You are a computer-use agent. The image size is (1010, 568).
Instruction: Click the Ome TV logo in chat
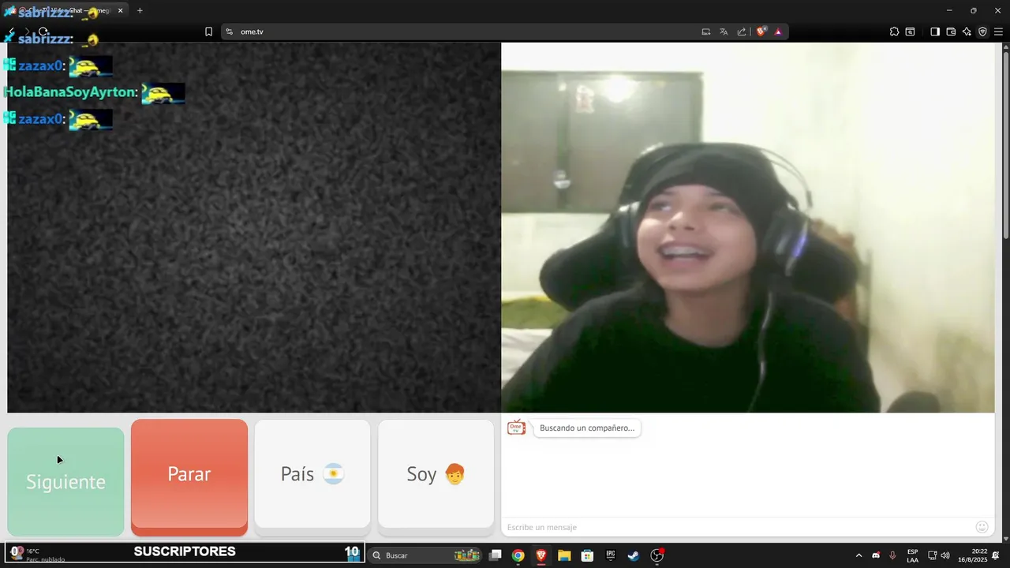516,428
